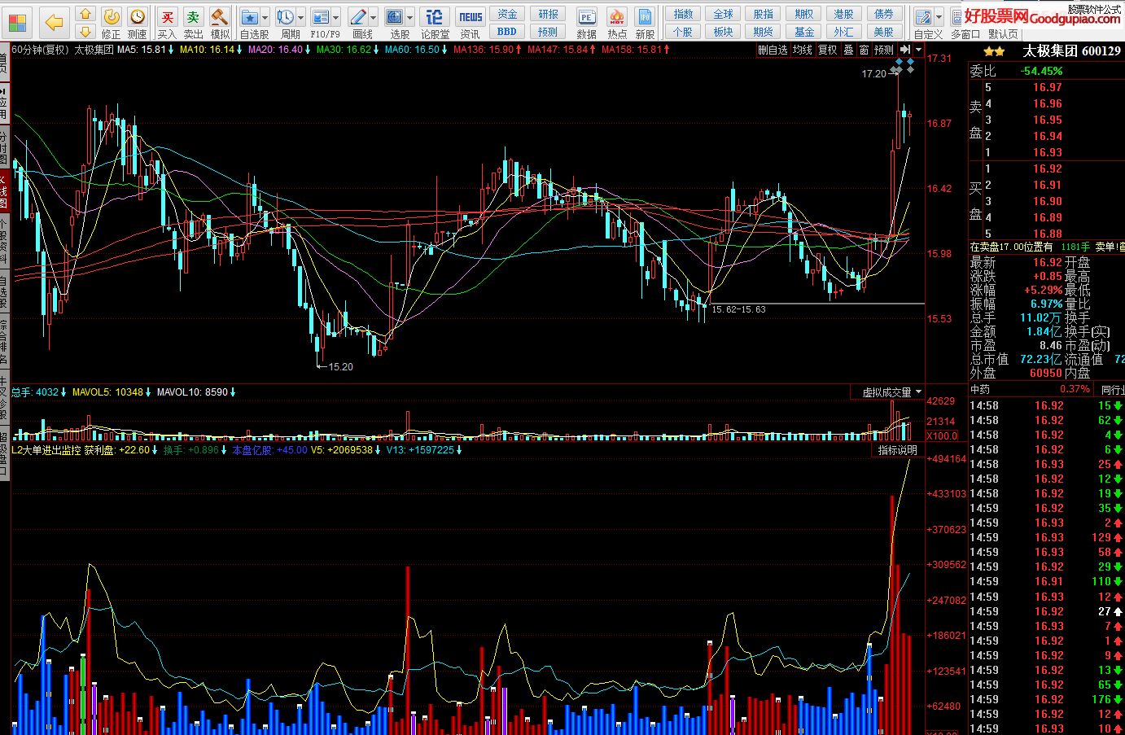The height and width of the screenshot is (735, 1125).
Task: Click 删自选 to remove from watchlist
Action: pyautogui.click(x=773, y=50)
